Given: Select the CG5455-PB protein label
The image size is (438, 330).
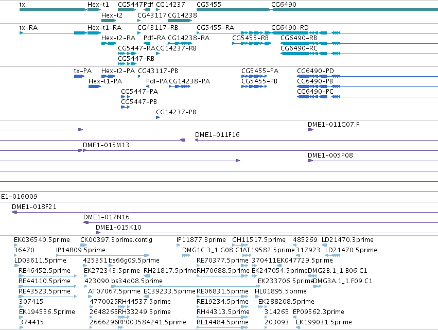Looking at the screenshot, I should 259,81.
